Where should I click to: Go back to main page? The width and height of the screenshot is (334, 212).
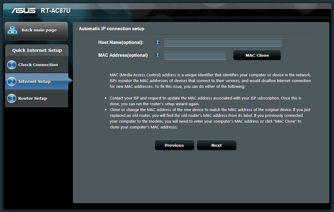36,31
